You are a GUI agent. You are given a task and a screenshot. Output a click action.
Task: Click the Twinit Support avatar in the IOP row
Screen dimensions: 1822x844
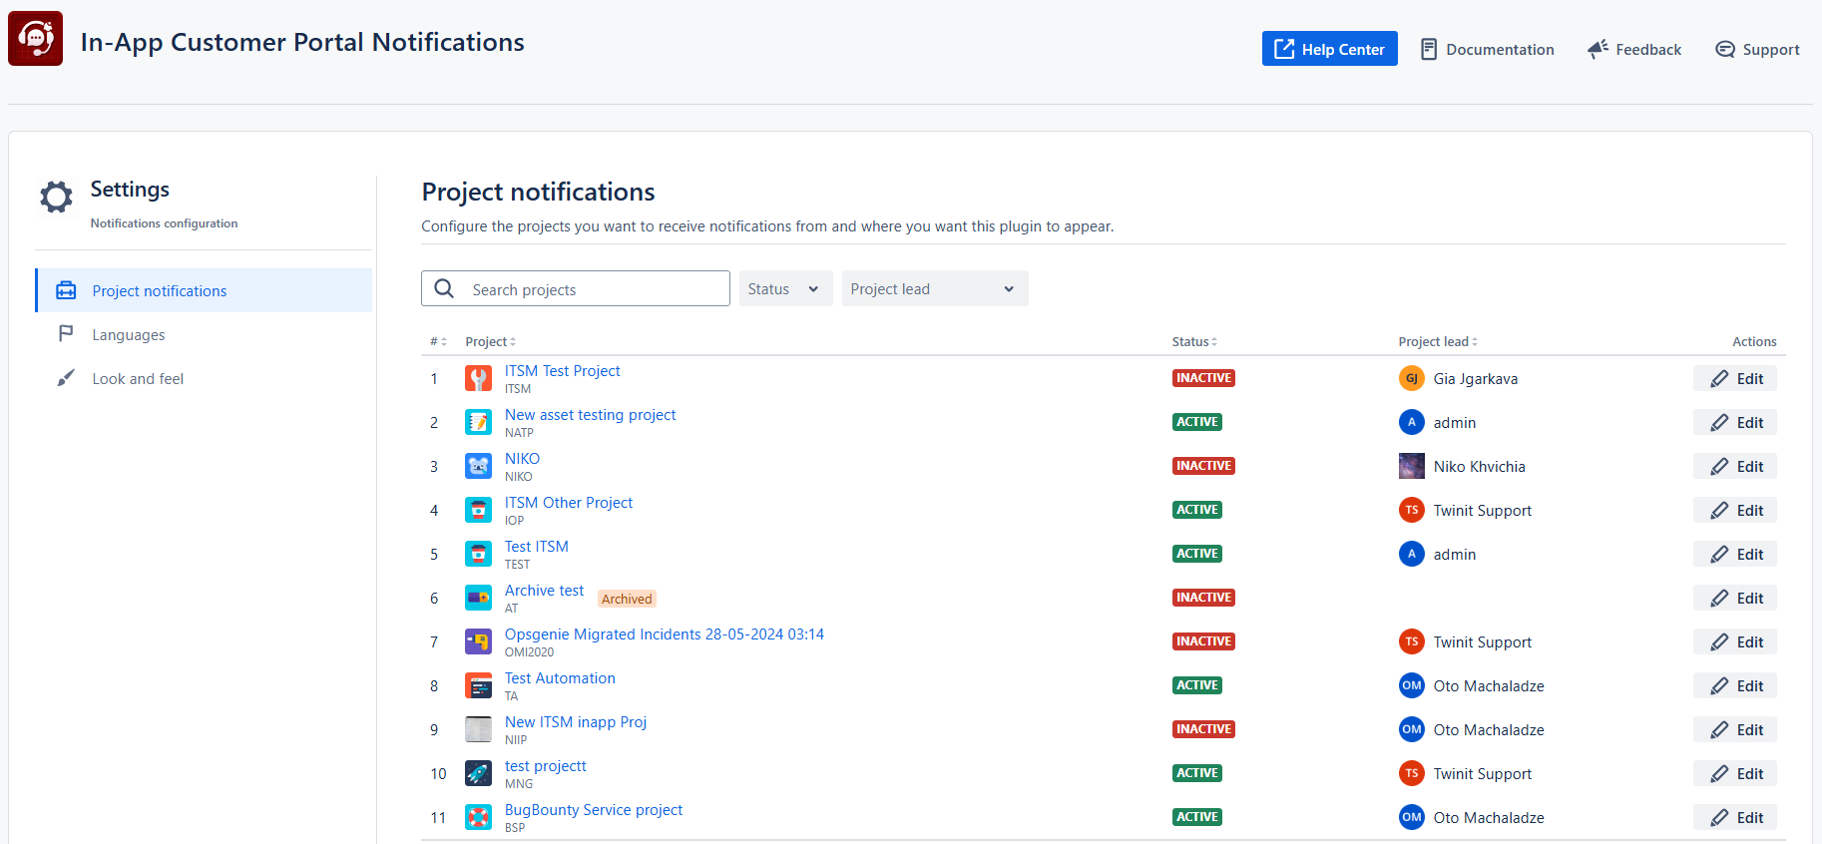(x=1411, y=510)
